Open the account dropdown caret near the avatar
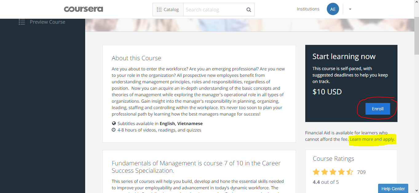 point(350,9)
